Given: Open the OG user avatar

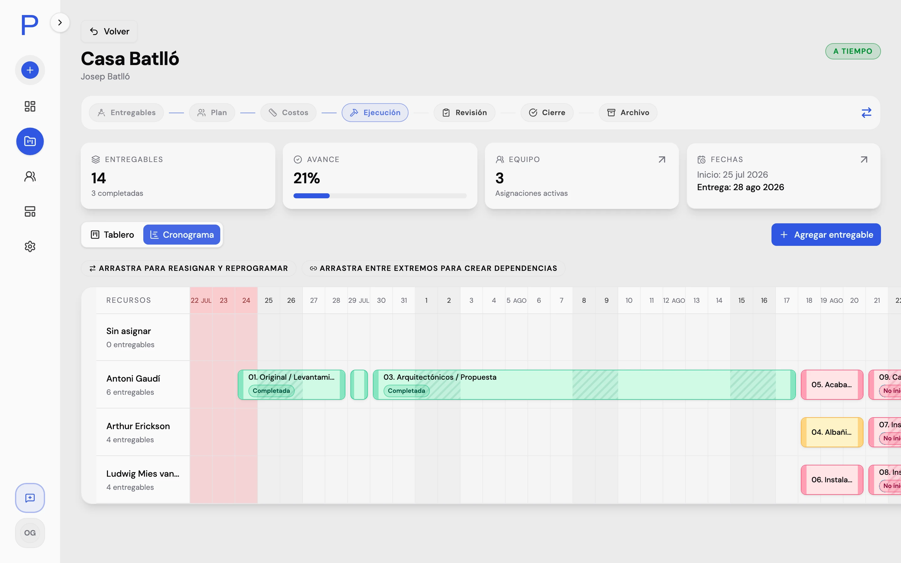Looking at the screenshot, I should pos(30,533).
